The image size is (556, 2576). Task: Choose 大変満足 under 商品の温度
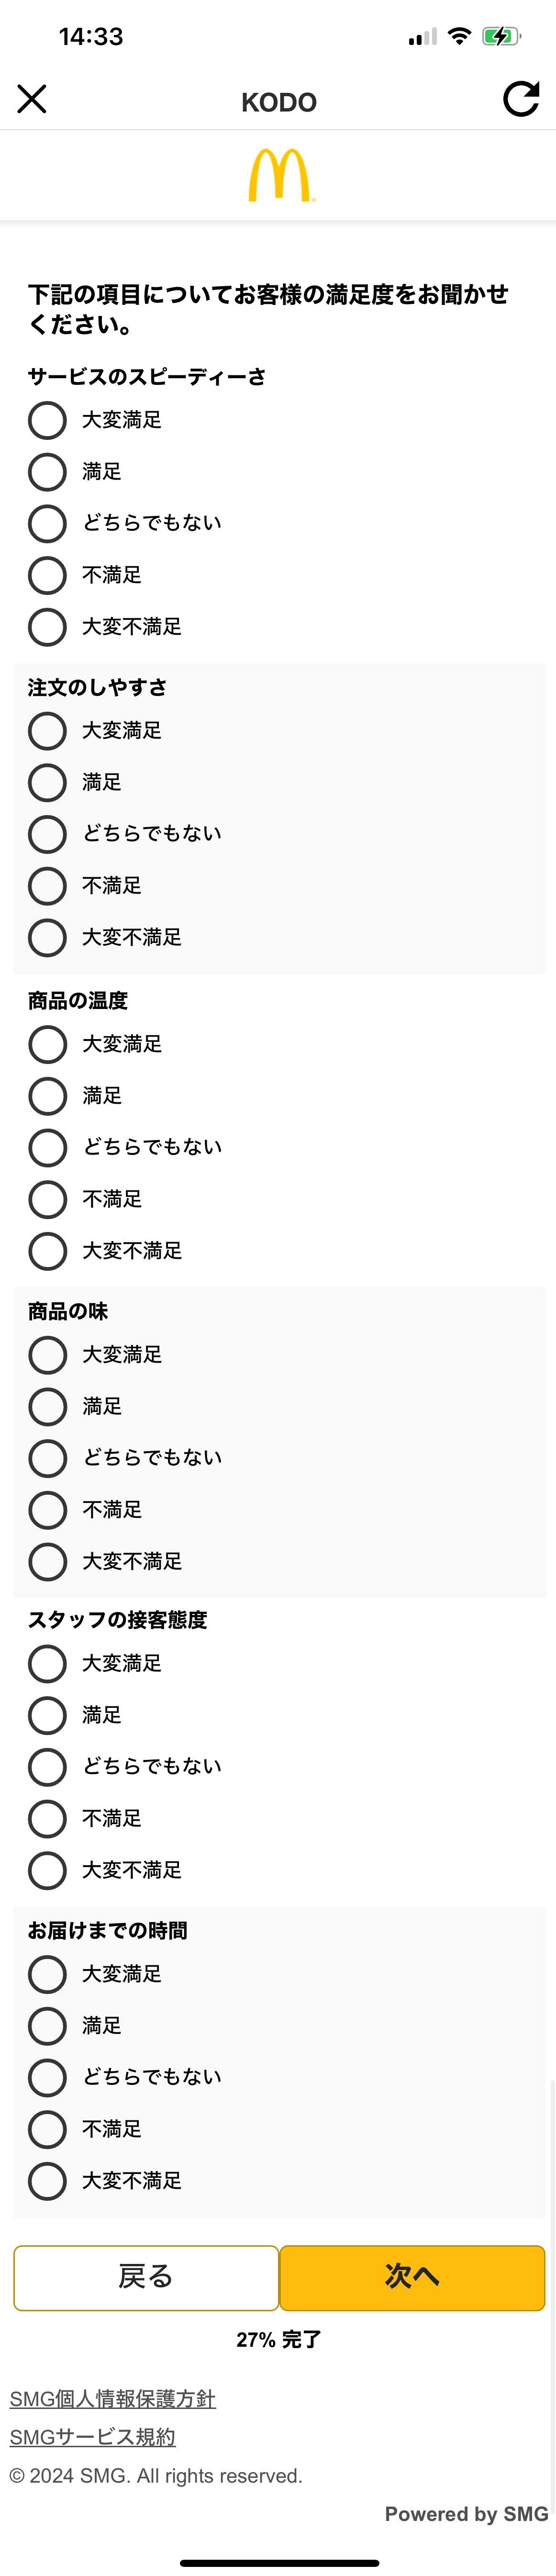tap(47, 1044)
